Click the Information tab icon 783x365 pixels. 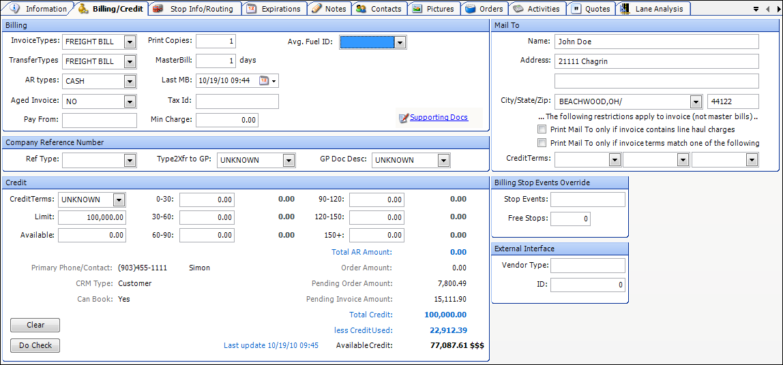tap(15, 8)
